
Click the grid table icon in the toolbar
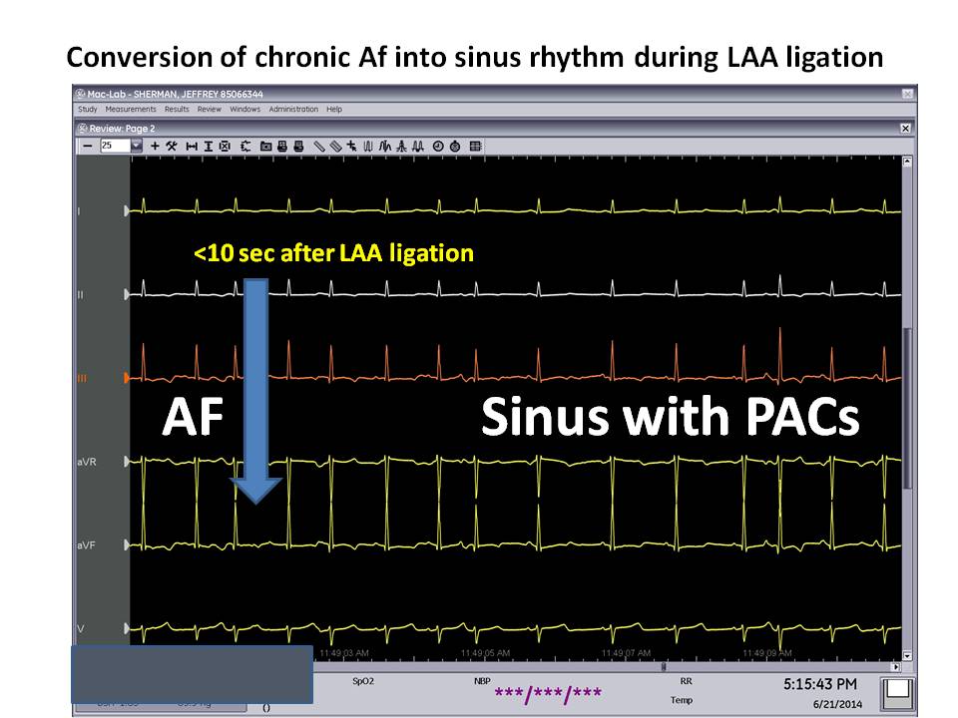click(475, 146)
